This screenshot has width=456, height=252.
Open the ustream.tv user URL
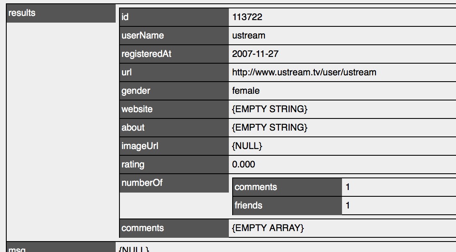point(304,72)
